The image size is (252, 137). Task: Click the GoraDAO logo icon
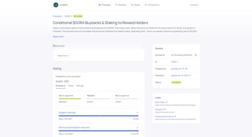[x=56, y=5]
